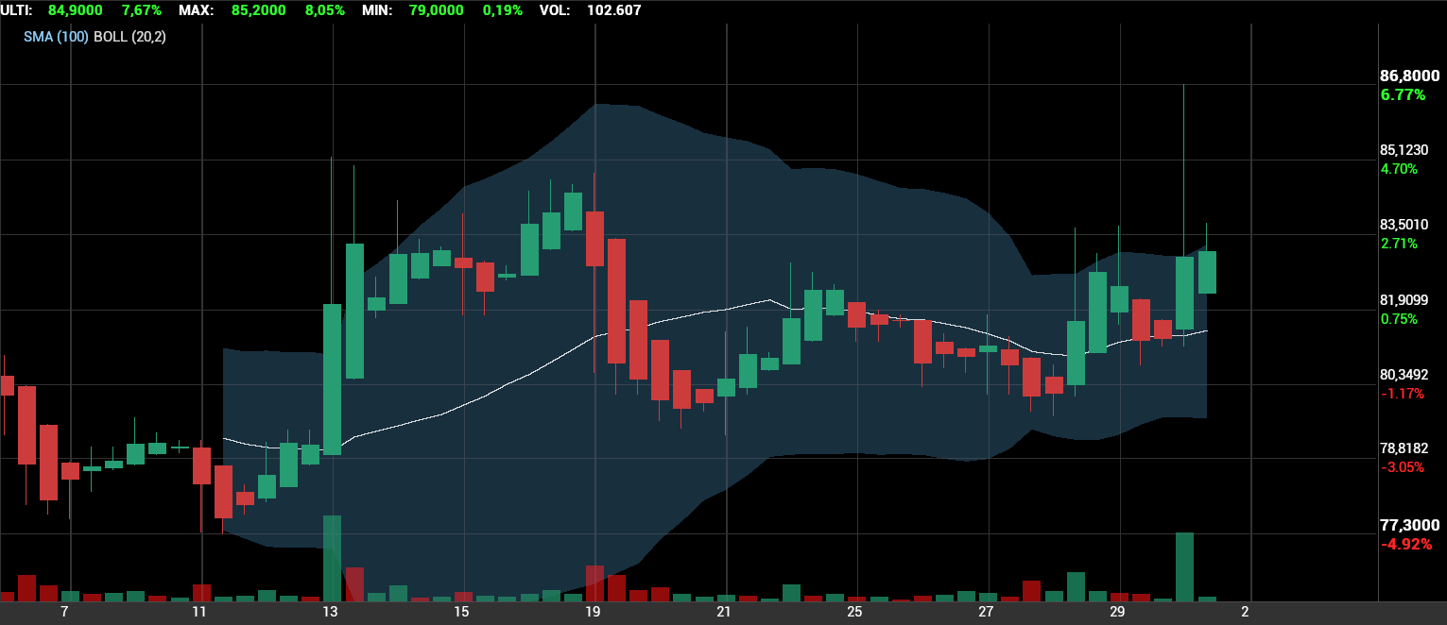Click the -3.05% axis percentage
The image size is (1447, 625).
pos(1402,467)
